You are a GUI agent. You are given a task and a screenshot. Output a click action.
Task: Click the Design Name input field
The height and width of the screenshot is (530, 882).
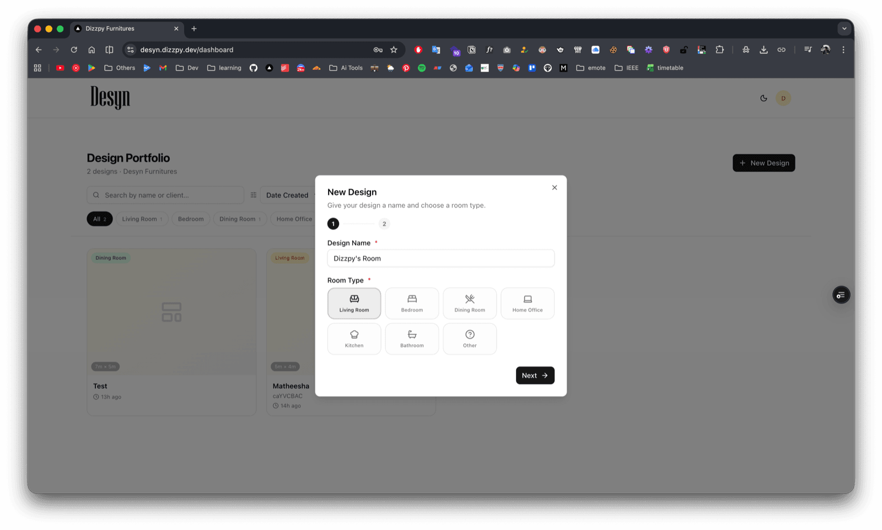click(x=441, y=258)
